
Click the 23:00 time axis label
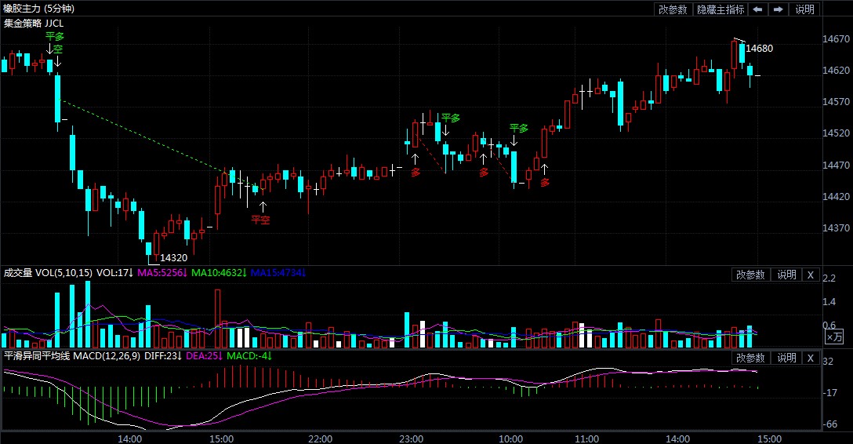tap(411, 439)
